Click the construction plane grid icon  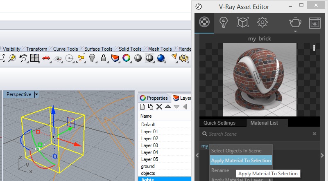[58, 59]
